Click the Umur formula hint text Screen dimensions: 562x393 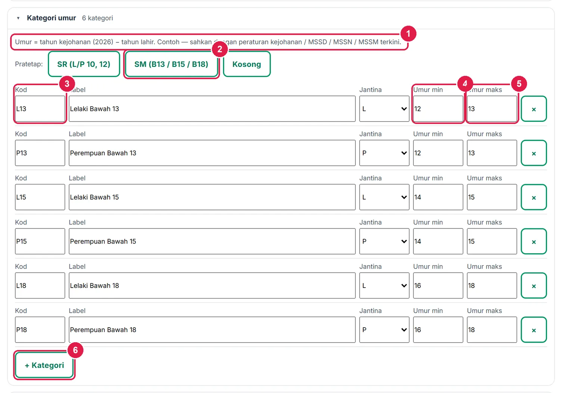pyautogui.click(x=208, y=42)
